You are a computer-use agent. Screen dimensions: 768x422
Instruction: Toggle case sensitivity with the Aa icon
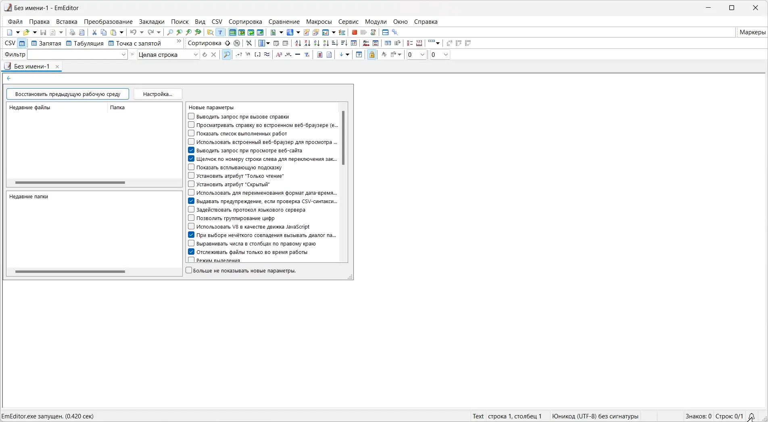point(279,55)
